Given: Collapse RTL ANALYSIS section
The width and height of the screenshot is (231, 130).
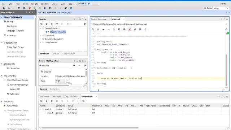Looking at the screenshot, I should click(1, 76).
